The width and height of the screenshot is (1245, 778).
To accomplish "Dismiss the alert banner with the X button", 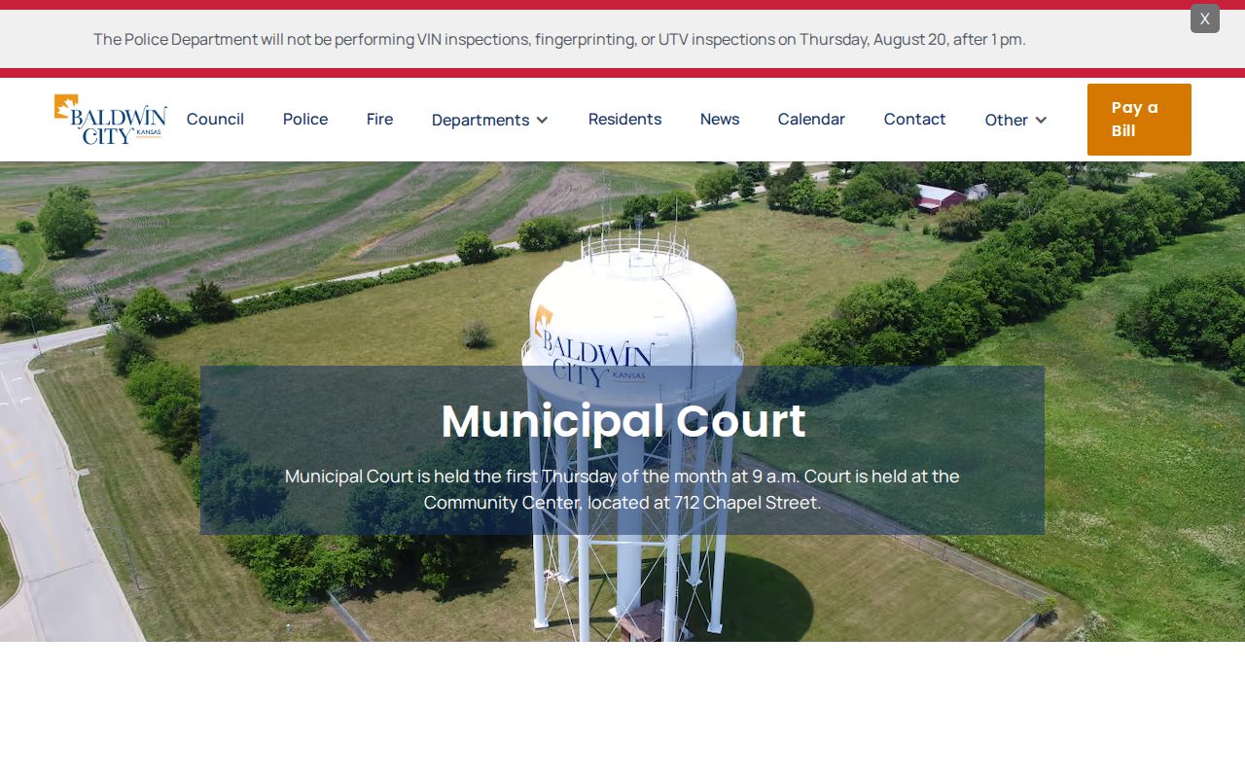I will tap(1205, 18).
